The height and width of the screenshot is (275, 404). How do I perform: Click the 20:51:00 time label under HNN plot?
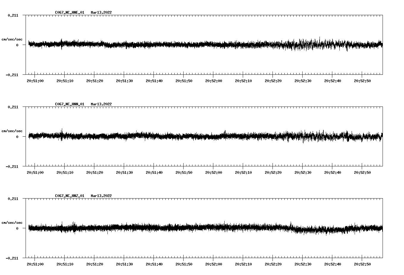(35, 173)
